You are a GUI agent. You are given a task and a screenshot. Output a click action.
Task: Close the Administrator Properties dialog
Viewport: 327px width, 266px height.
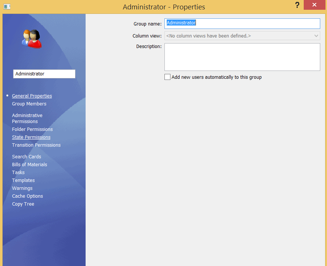(315, 5)
